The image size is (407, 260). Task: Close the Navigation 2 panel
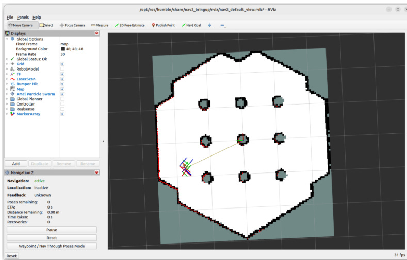click(x=97, y=172)
